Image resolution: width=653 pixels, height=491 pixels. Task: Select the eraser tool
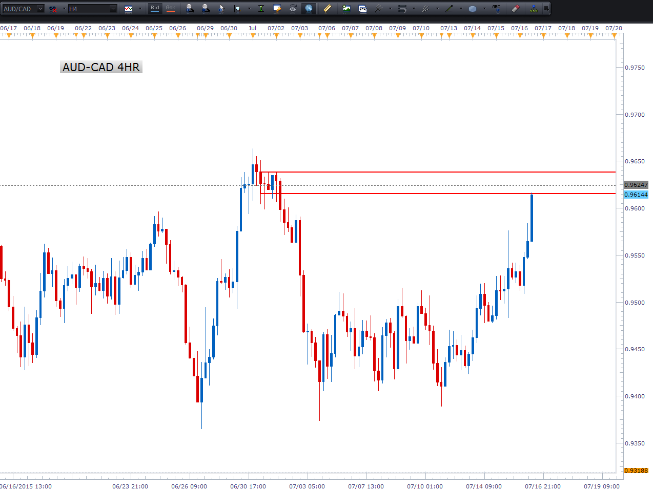point(516,9)
